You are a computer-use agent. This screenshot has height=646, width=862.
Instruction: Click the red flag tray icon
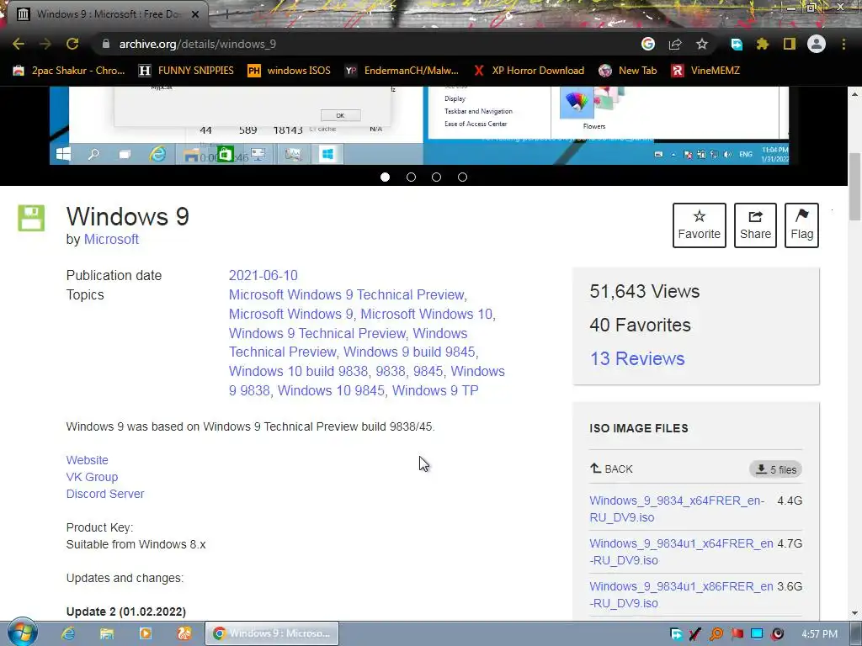pos(737,634)
